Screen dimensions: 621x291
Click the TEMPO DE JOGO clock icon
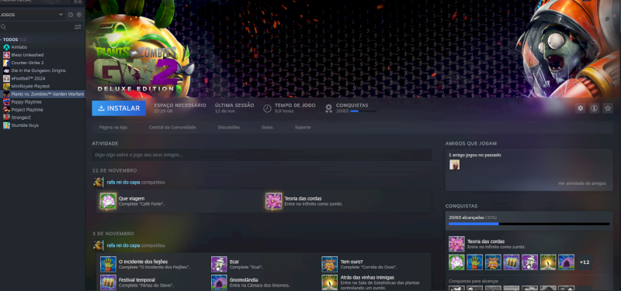[x=267, y=108]
